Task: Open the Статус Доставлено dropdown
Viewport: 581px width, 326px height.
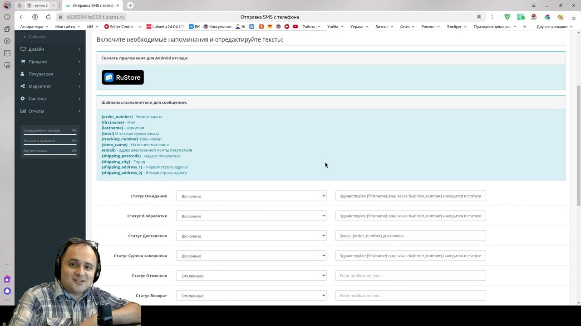Action: 251,236
